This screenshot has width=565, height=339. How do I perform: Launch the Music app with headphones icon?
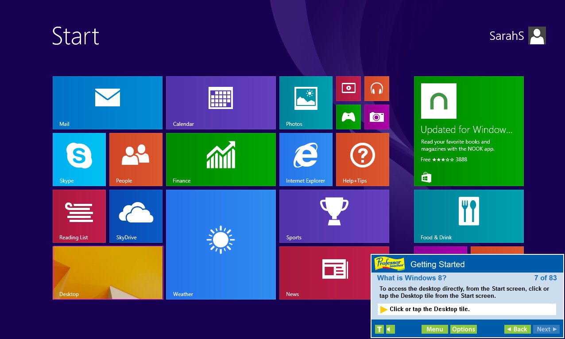376,88
